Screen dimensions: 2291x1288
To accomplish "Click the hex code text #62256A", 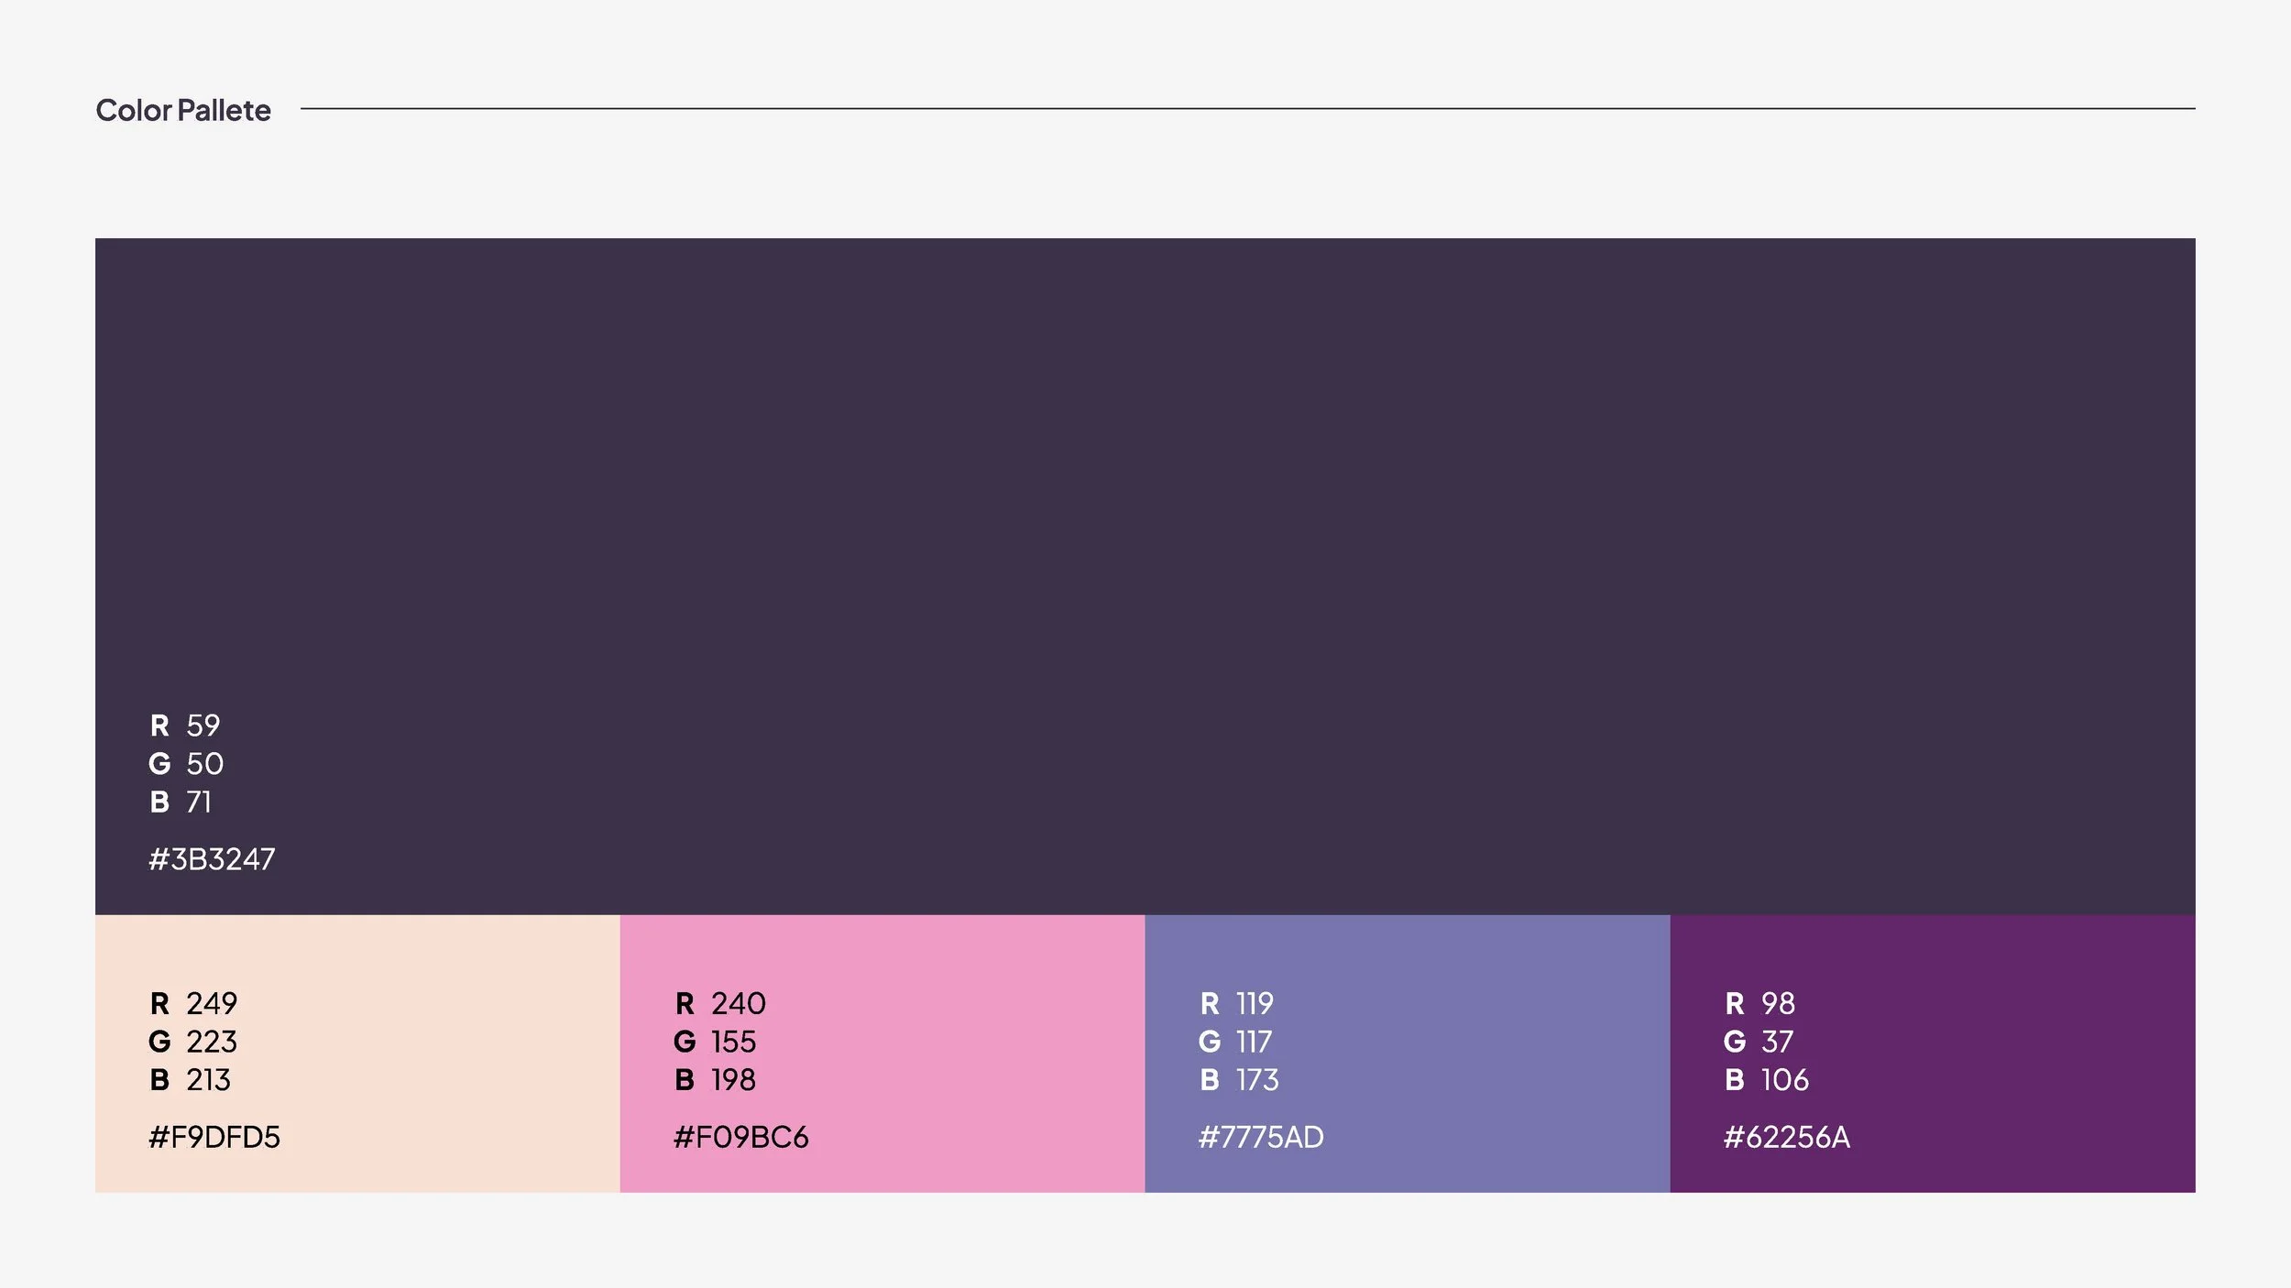I will 1787,1137.
